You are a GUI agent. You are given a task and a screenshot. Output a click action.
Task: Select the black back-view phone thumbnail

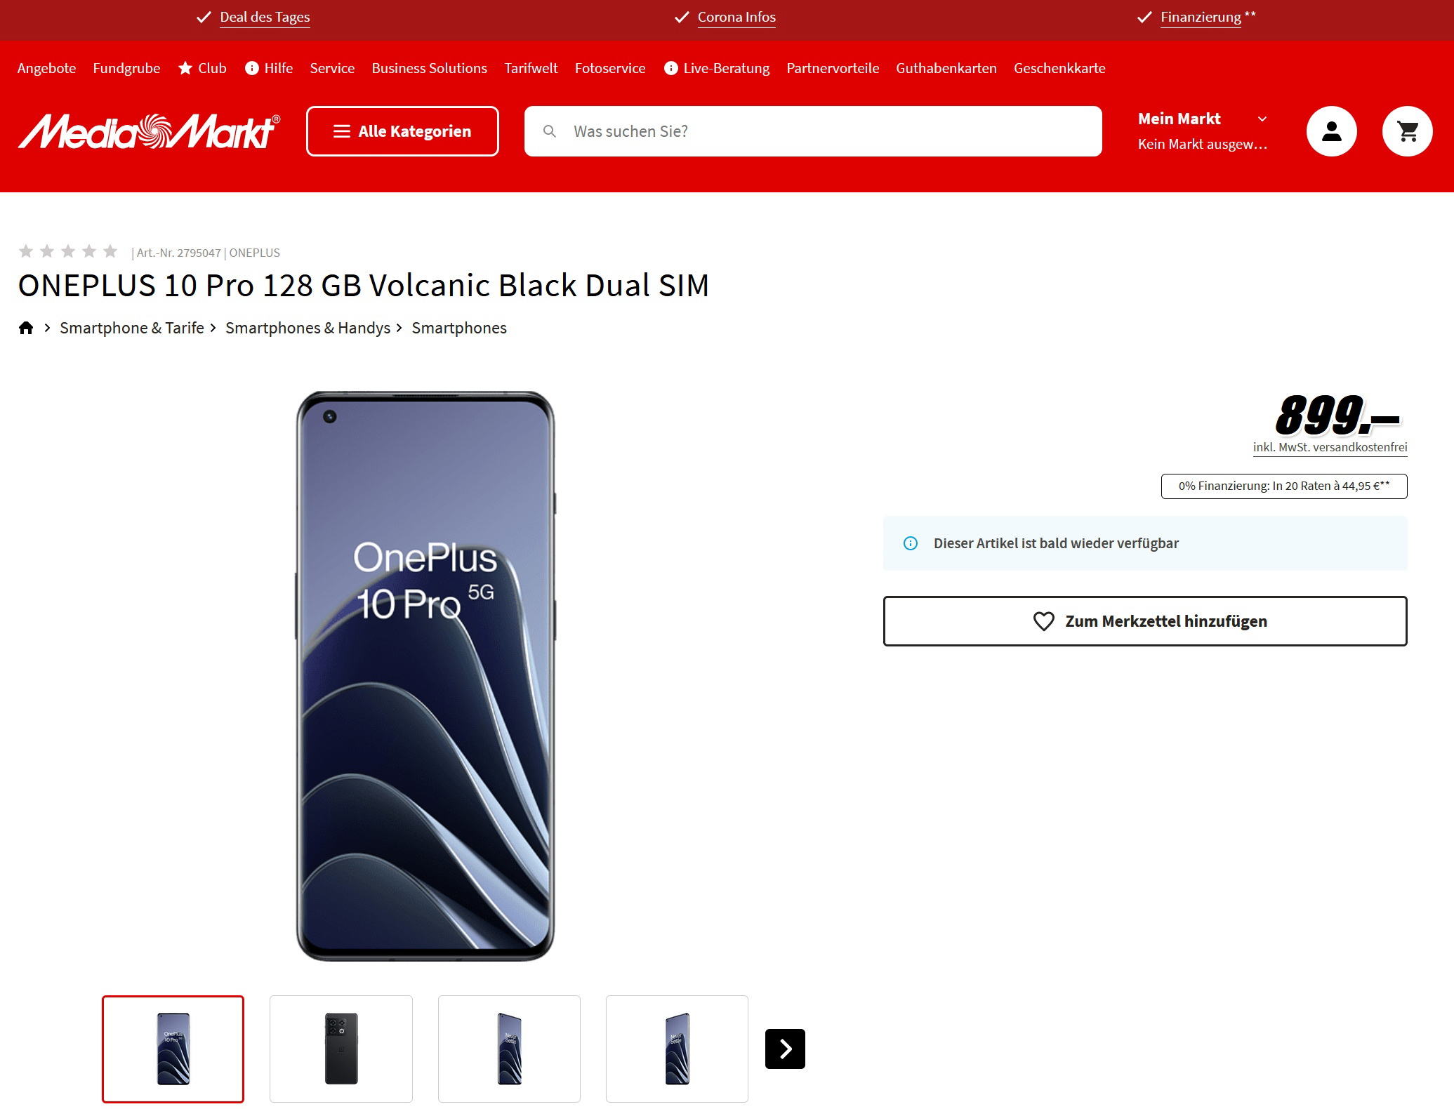point(341,1049)
